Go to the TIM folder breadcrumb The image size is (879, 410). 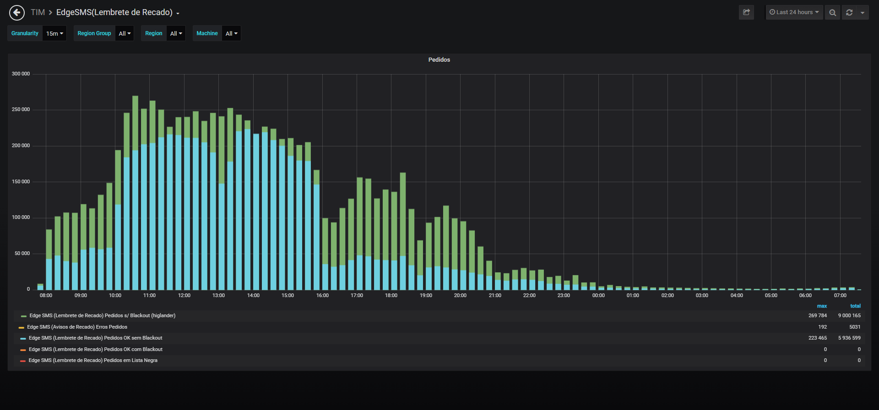[38, 12]
